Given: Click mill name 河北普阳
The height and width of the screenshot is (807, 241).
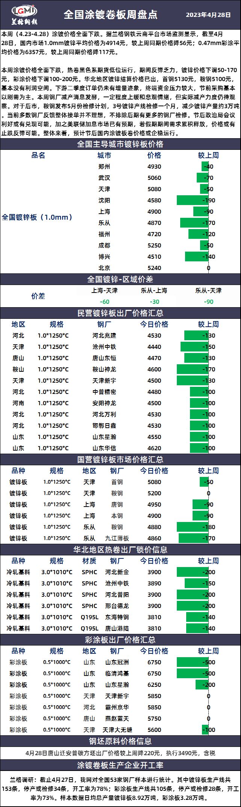Looking at the screenshot, I should point(117,595).
